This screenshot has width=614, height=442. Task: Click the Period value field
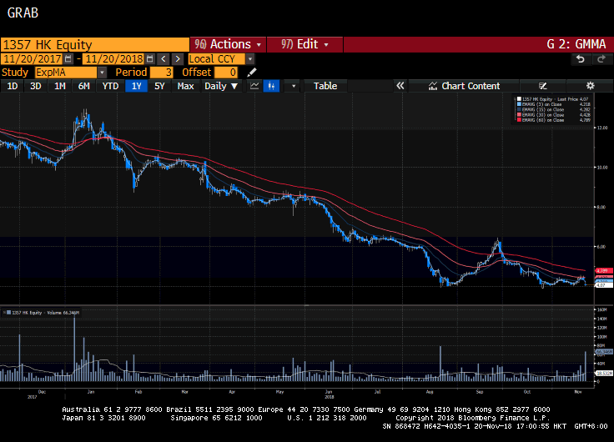(x=161, y=73)
